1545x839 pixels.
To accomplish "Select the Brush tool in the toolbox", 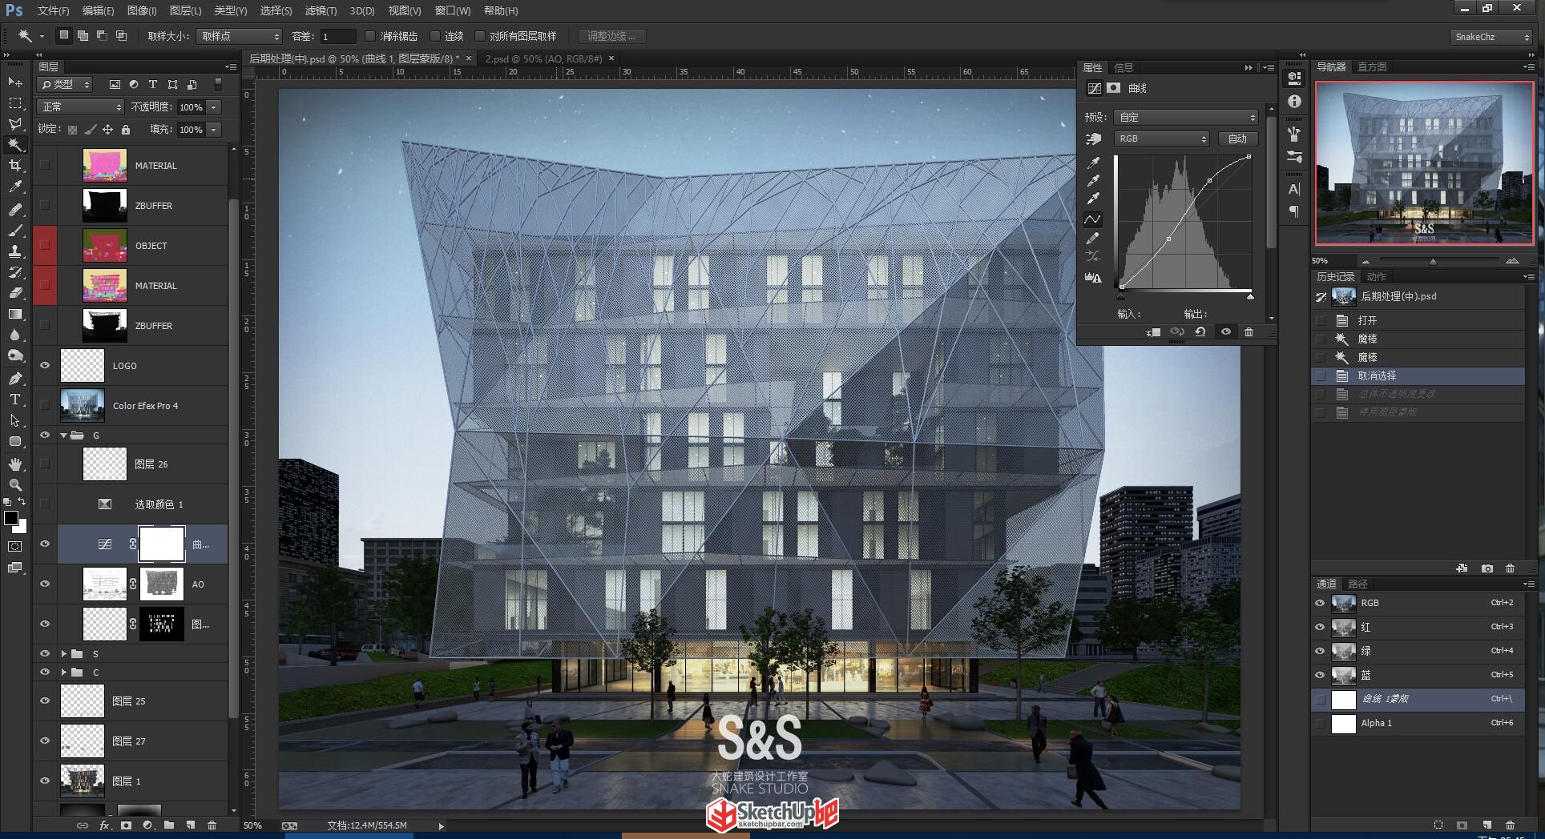I will coord(15,231).
